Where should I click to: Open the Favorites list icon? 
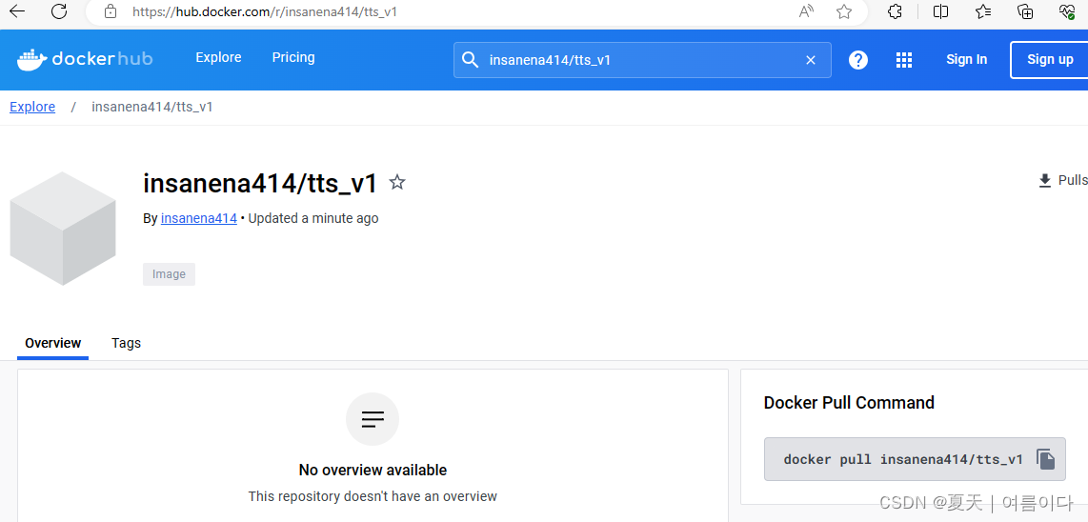983,11
